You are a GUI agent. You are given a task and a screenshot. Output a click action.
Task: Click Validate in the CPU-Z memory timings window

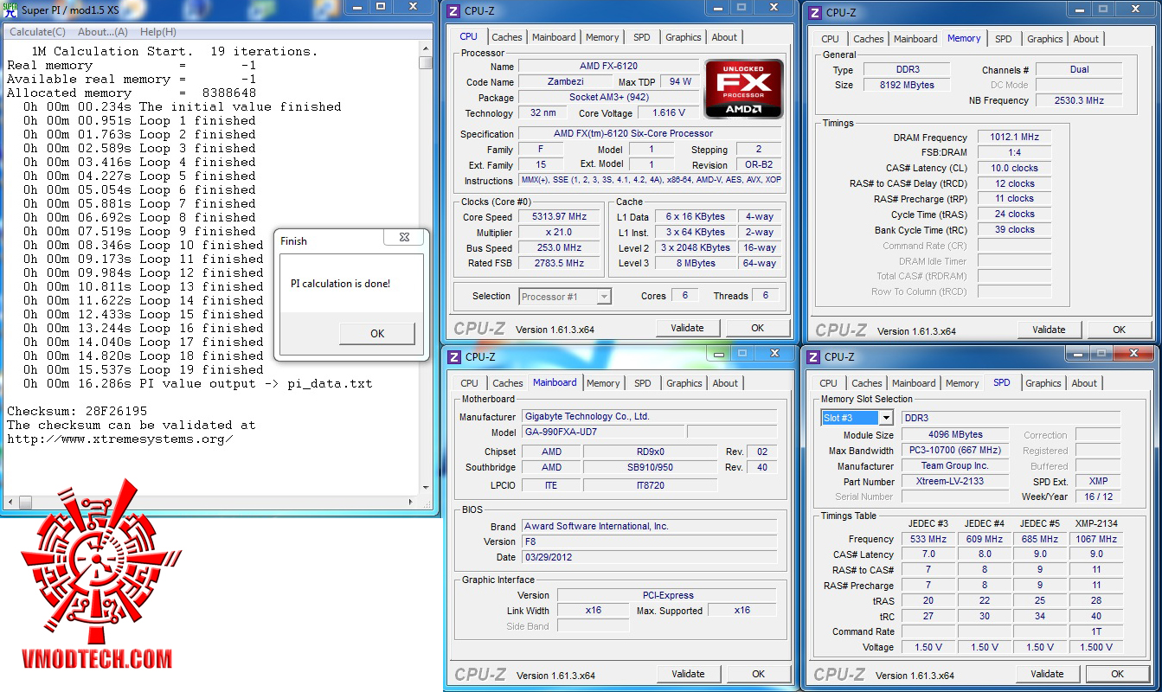(1049, 330)
